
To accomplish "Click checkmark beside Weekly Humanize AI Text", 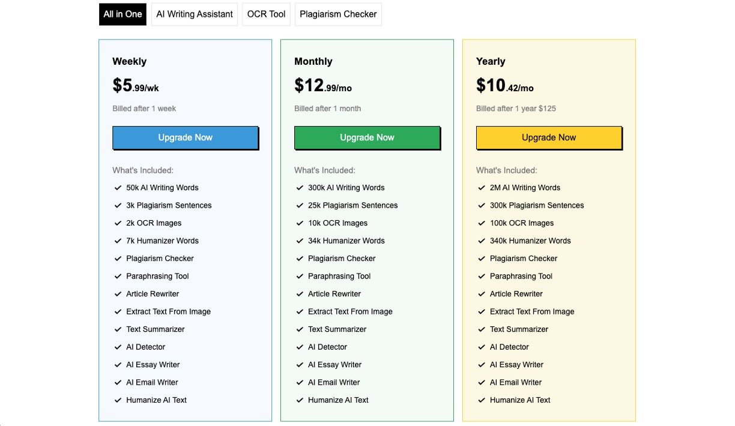I will tap(118, 400).
